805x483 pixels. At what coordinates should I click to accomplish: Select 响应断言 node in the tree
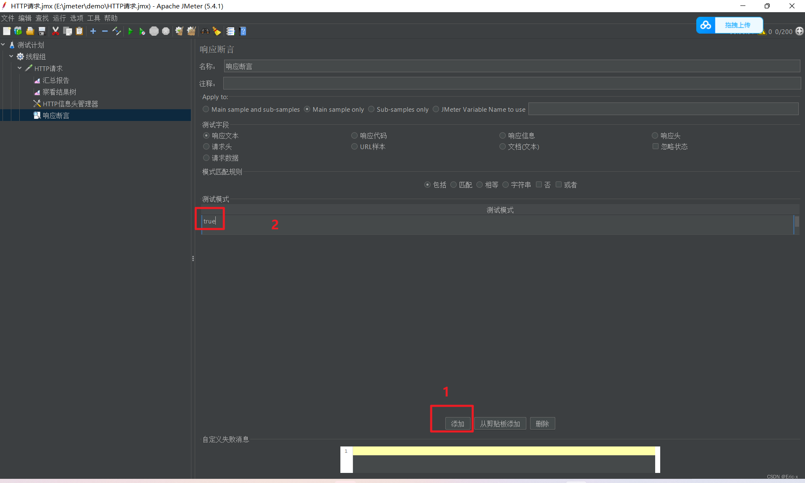(x=55, y=115)
